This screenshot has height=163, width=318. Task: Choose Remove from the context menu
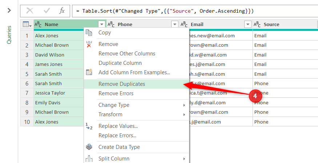pyautogui.click(x=137, y=44)
